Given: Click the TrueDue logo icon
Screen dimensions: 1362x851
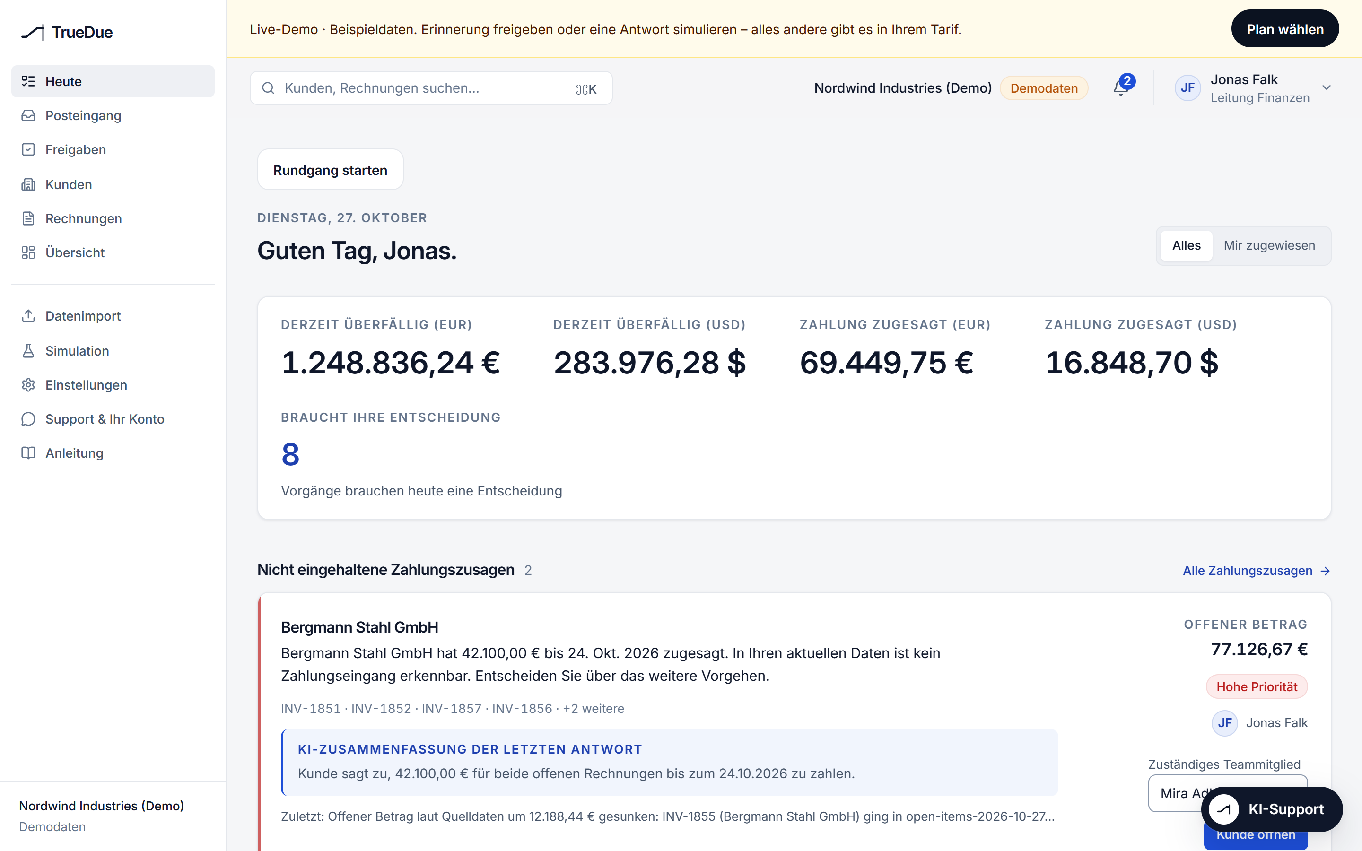Looking at the screenshot, I should click(32, 33).
